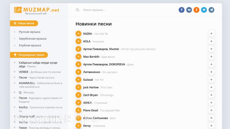Play Derzy - Снежинка
The image size is (230, 129).
coord(78,125)
